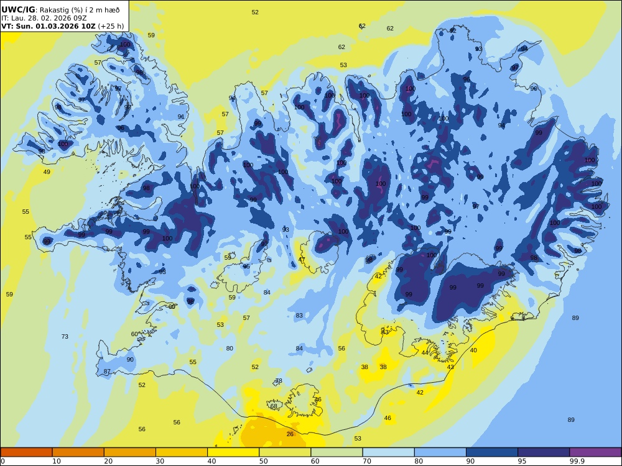
Task: Choose the 30–40 amber legend swatch
Action: point(182,452)
